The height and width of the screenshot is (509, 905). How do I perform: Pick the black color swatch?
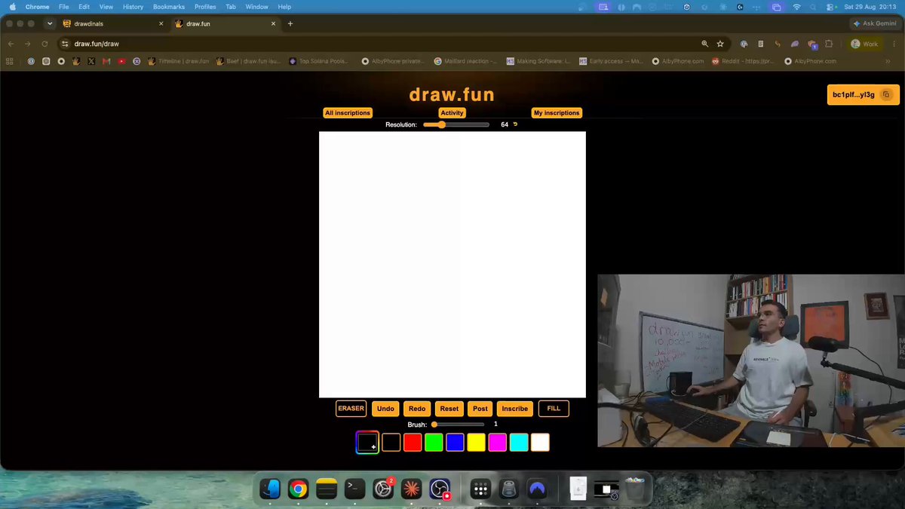tap(391, 443)
